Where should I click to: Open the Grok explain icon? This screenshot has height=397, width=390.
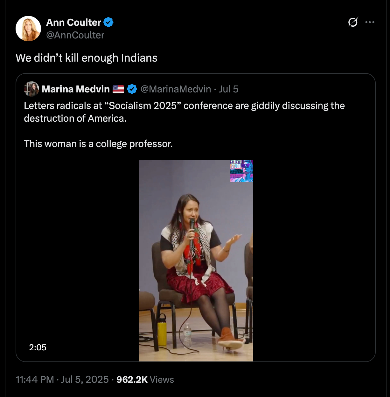(x=353, y=22)
